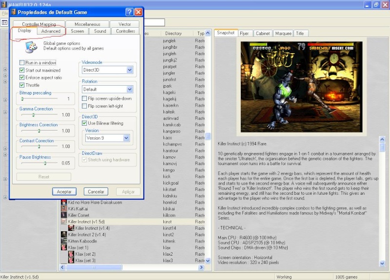Click the history text panel scroll-down arrow
The height and width of the screenshot is (280, 390).
pyautogui.click(x=382, y=263)
